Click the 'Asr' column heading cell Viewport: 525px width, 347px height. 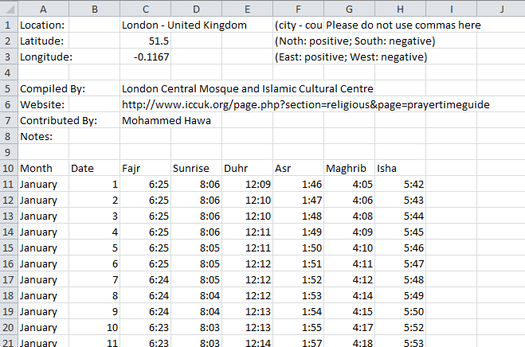point(298,168)
